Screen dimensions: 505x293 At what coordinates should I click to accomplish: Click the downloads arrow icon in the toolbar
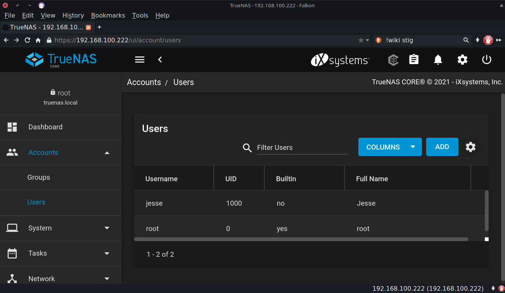(478, 40)
